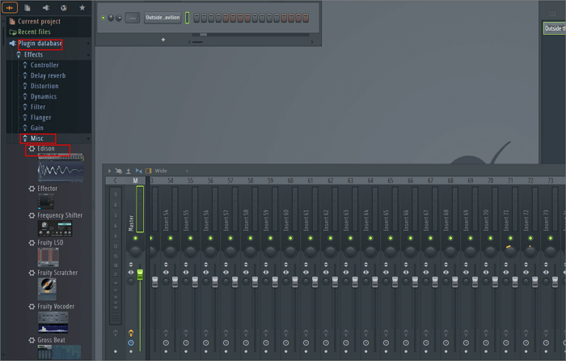Click the Edison plugin gear icon
This screenshot has width=566, height=361.
point(32,148)
